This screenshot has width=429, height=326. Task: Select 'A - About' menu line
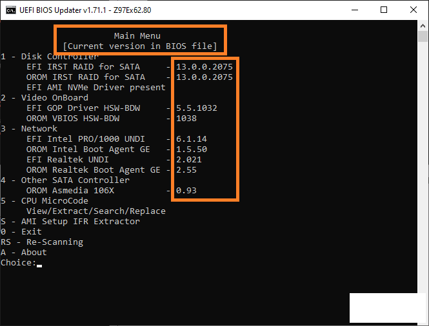(24, 252)
